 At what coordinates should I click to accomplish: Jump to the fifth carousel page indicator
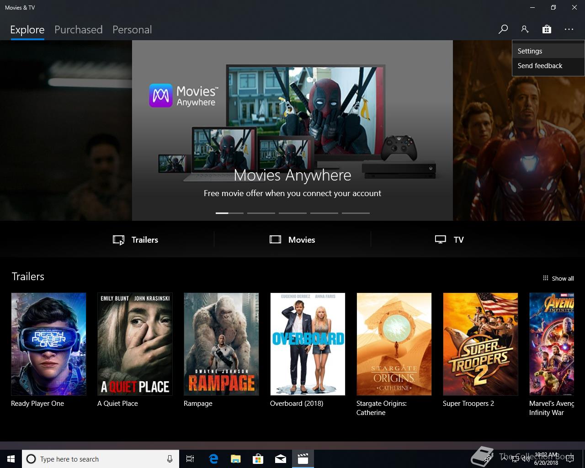coord(356,213)
